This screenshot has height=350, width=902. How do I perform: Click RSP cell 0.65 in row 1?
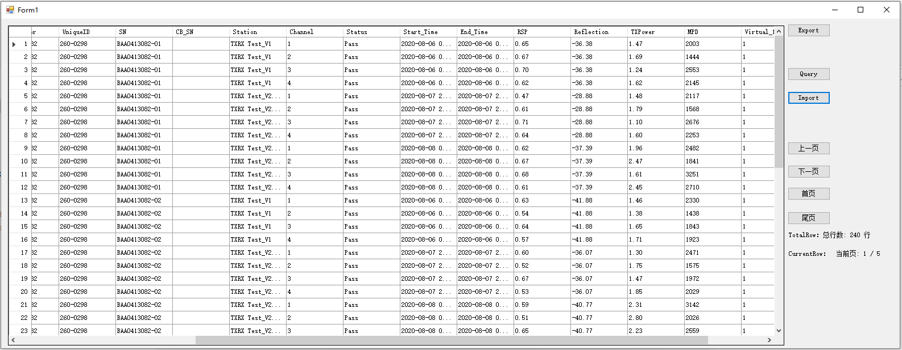click(543, 44)
